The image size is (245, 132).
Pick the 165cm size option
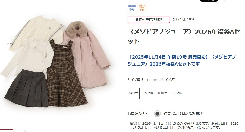pyautogui.click(x=177, y=93)
